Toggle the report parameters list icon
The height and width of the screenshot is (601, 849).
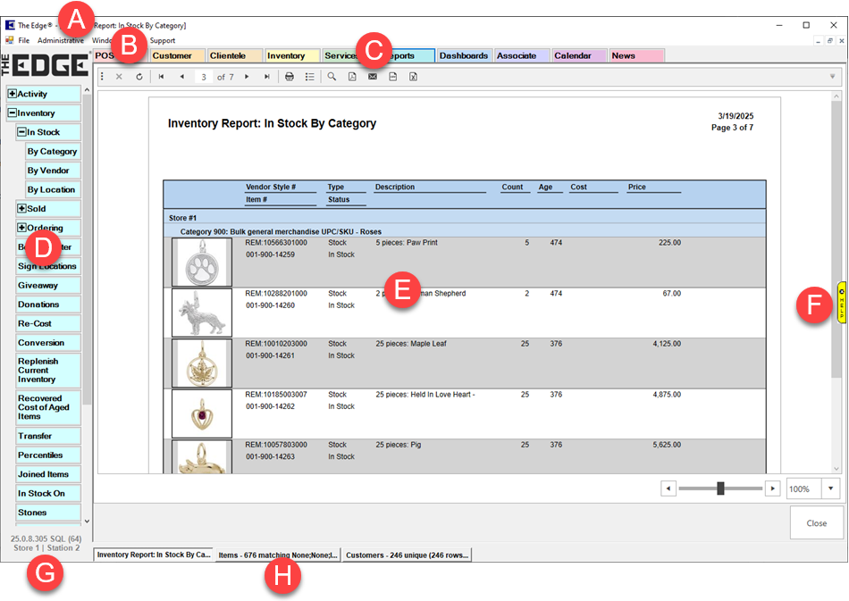pyautogui.click(x=309, y=77)
